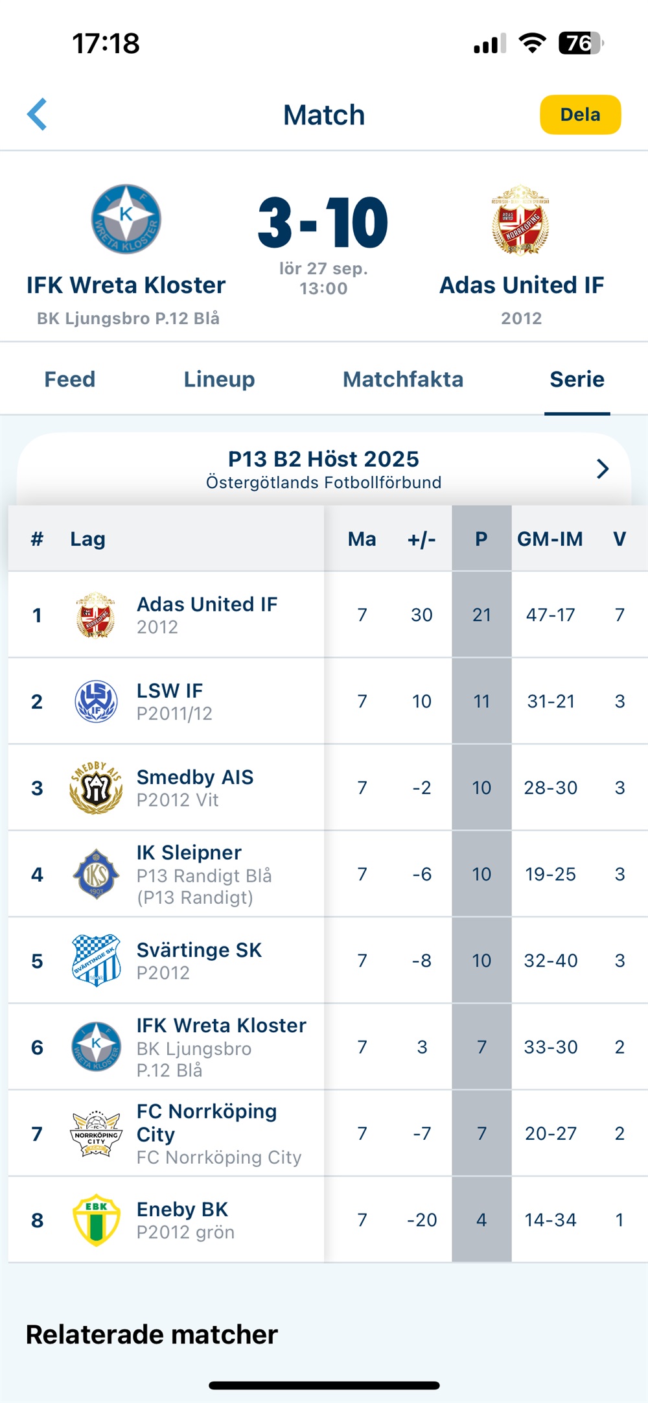648x1403 pixels.
Task: Tap the blue back arrow
Action: [x=38, y=115]
